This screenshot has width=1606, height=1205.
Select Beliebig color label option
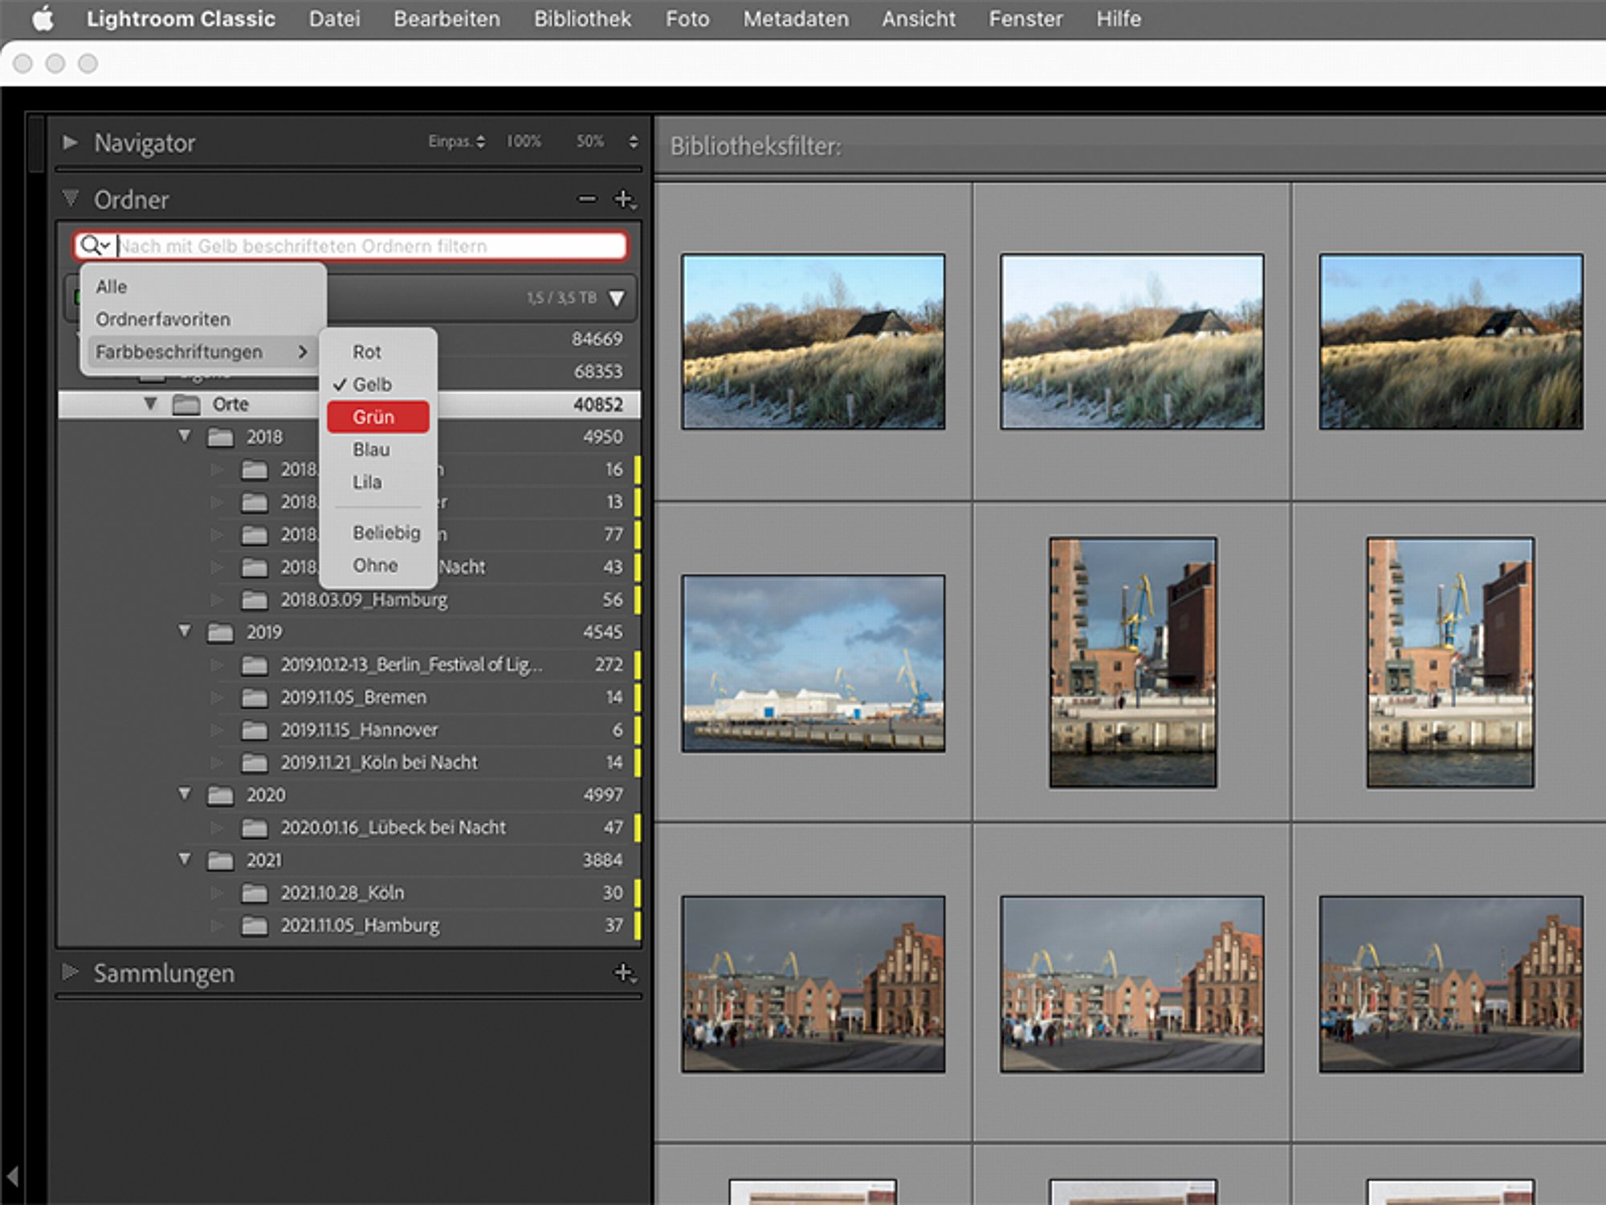[x=386, y=533]
